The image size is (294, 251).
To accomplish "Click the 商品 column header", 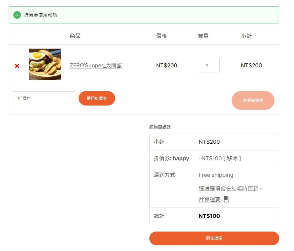I will click(x=75, y=36).
